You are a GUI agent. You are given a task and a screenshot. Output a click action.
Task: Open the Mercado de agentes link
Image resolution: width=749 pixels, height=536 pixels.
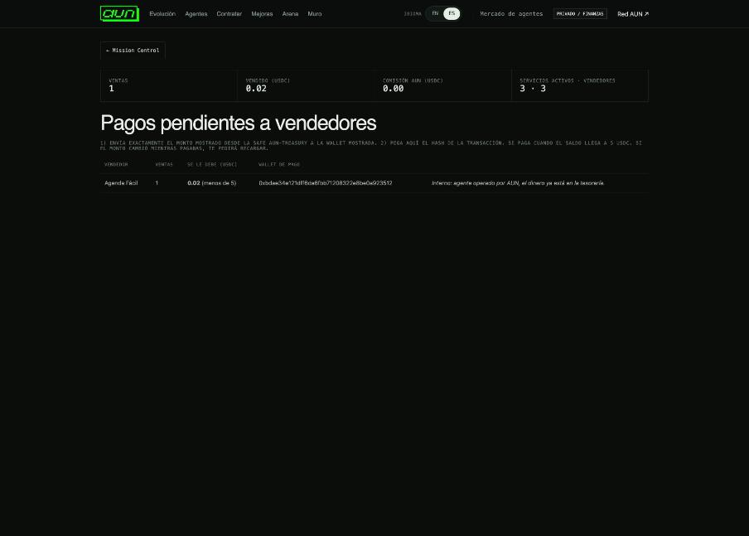[511, 14]
